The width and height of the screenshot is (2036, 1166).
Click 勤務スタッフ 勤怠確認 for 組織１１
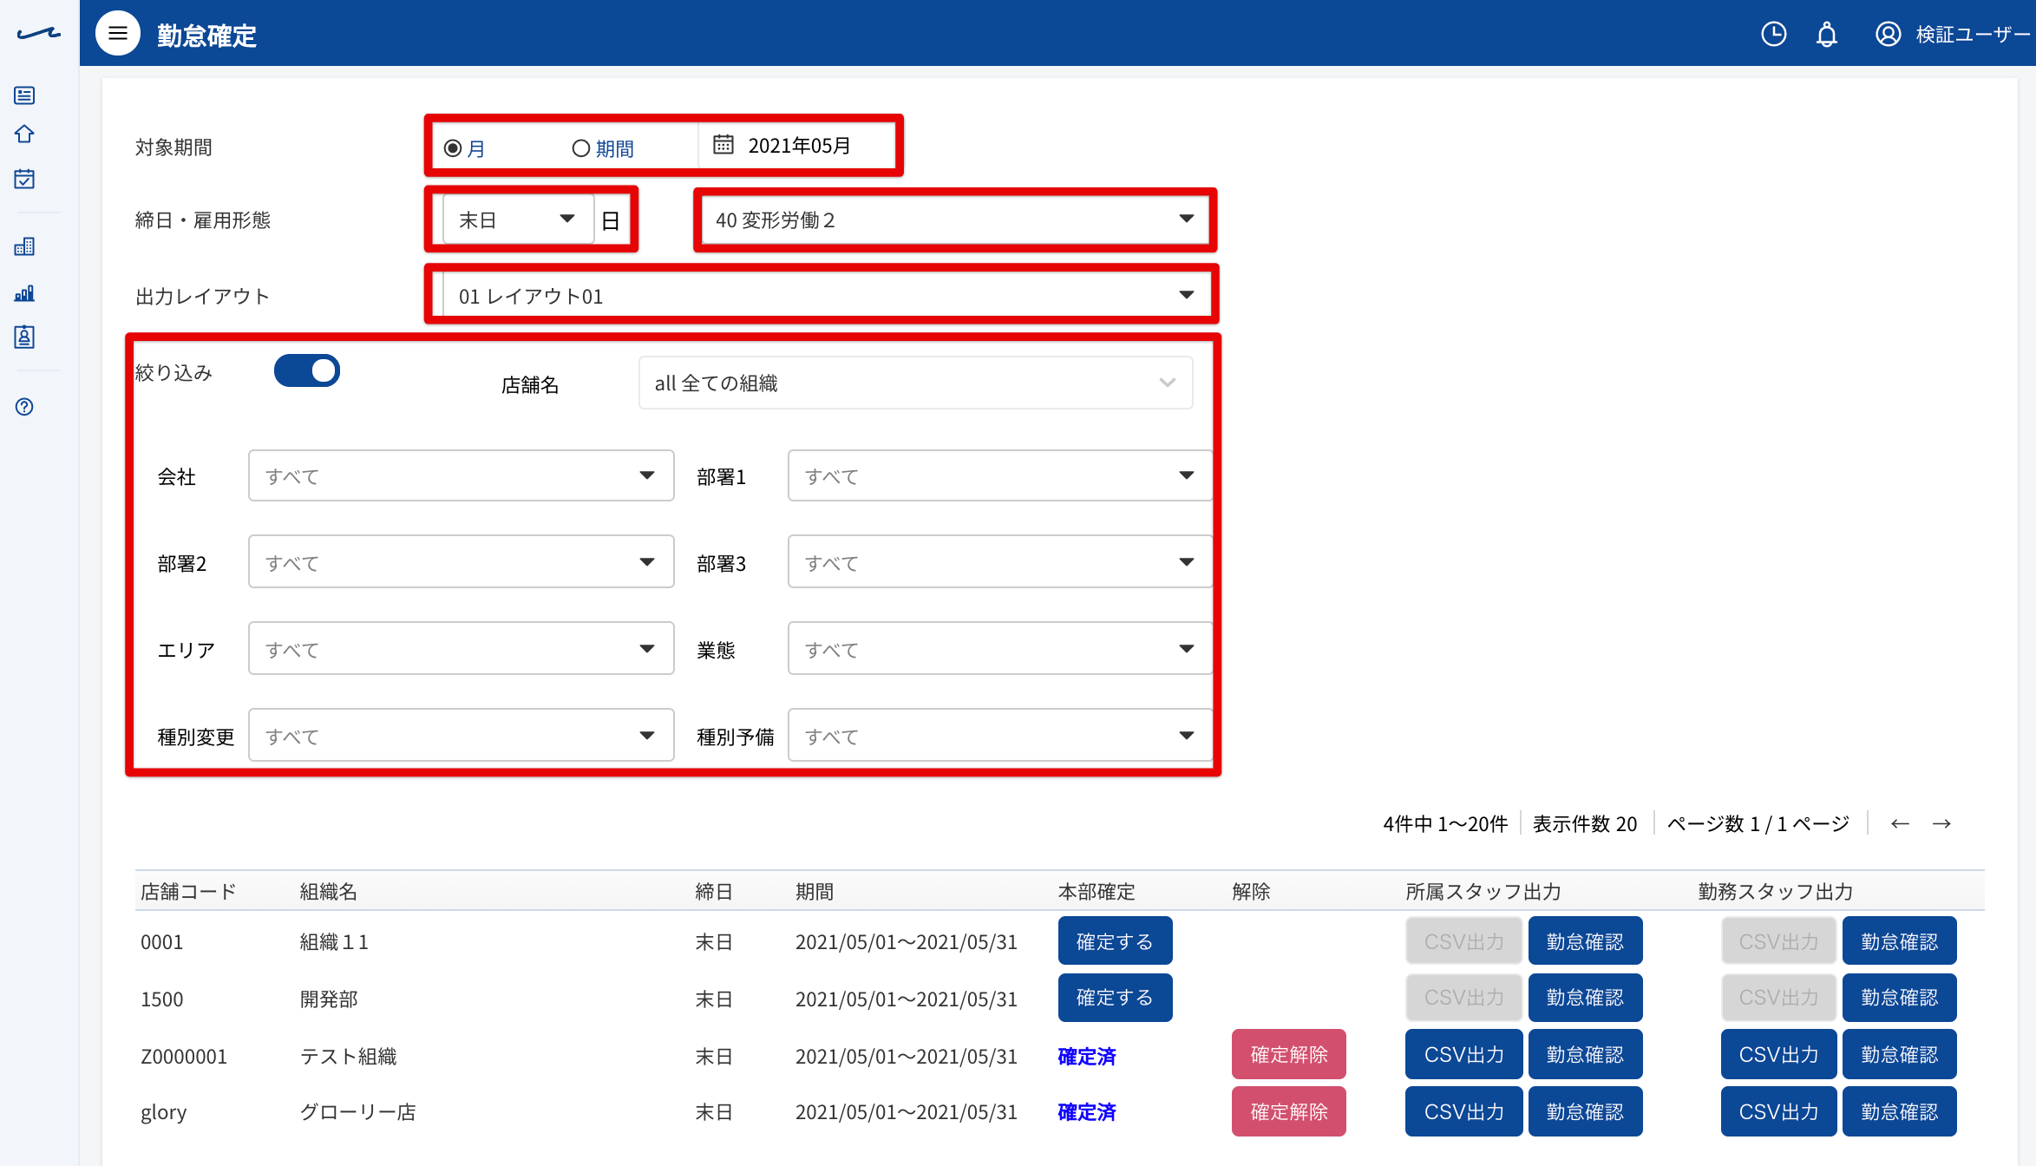[x=1899, y=941]
